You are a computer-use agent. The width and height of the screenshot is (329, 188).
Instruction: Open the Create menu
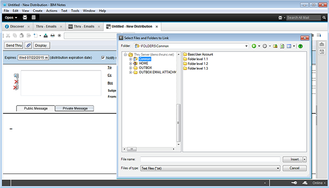tap(37, 11)
